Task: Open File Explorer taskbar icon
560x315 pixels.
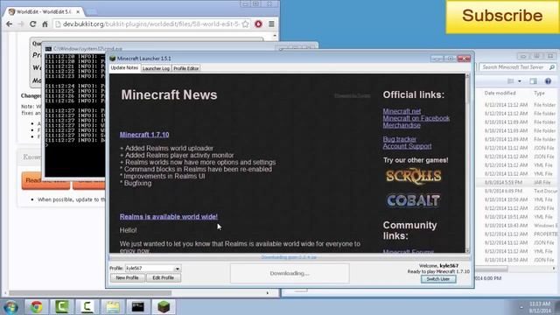Action: (113, 307)
